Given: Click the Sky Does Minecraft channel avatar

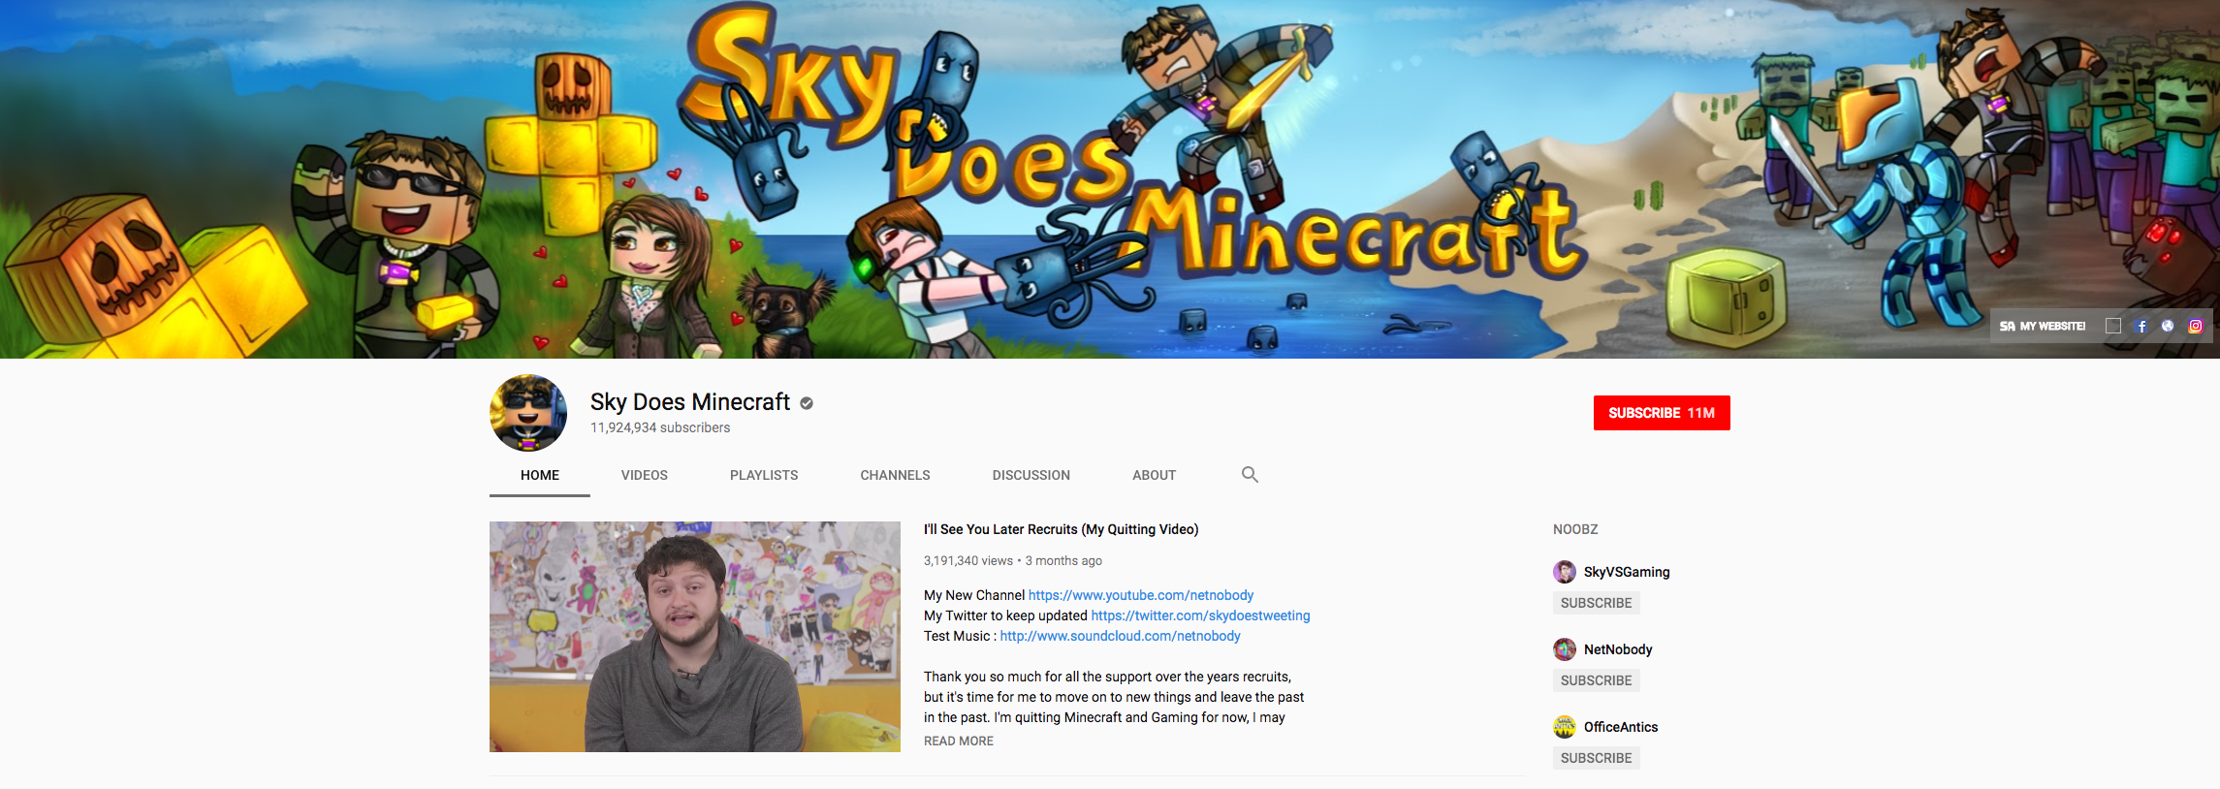Looking at the screenshot, I should (x=528, y=413).
